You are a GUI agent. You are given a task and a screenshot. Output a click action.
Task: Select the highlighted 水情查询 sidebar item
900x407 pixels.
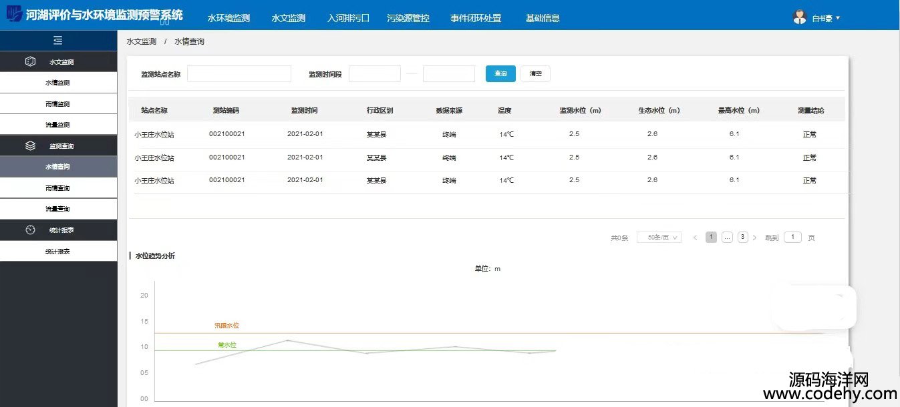(58, 167)
